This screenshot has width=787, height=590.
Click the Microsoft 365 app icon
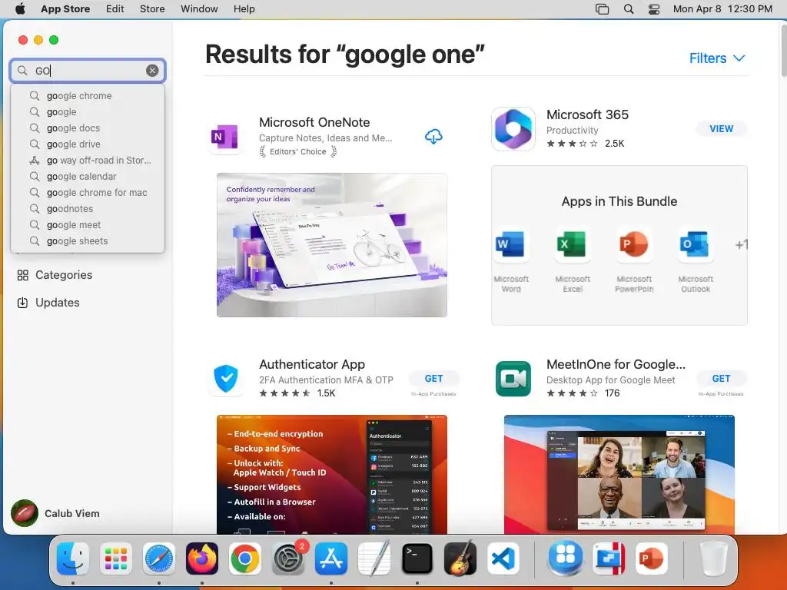click(513, 129)
